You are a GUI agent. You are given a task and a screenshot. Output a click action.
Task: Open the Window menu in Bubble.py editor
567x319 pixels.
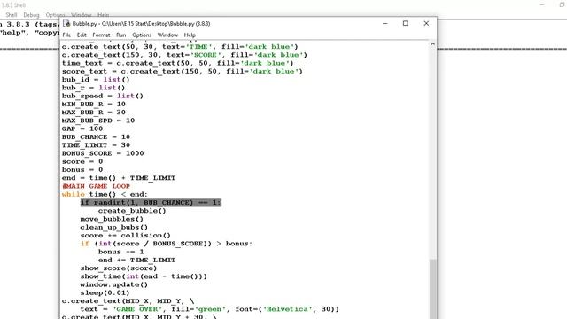pyautogui.click(x=167, y=35)
